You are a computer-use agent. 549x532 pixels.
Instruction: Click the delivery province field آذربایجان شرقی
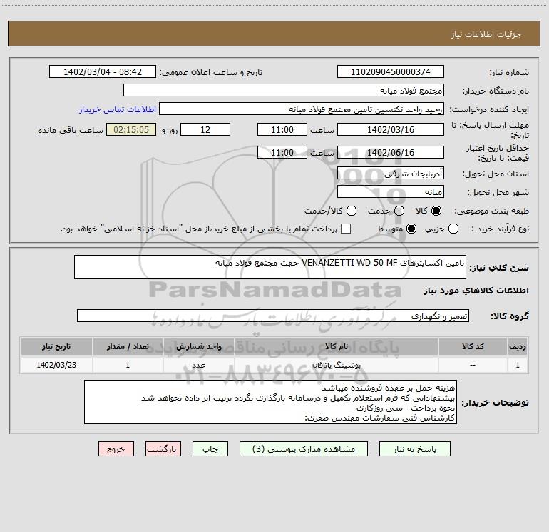(x=391, y=173)
